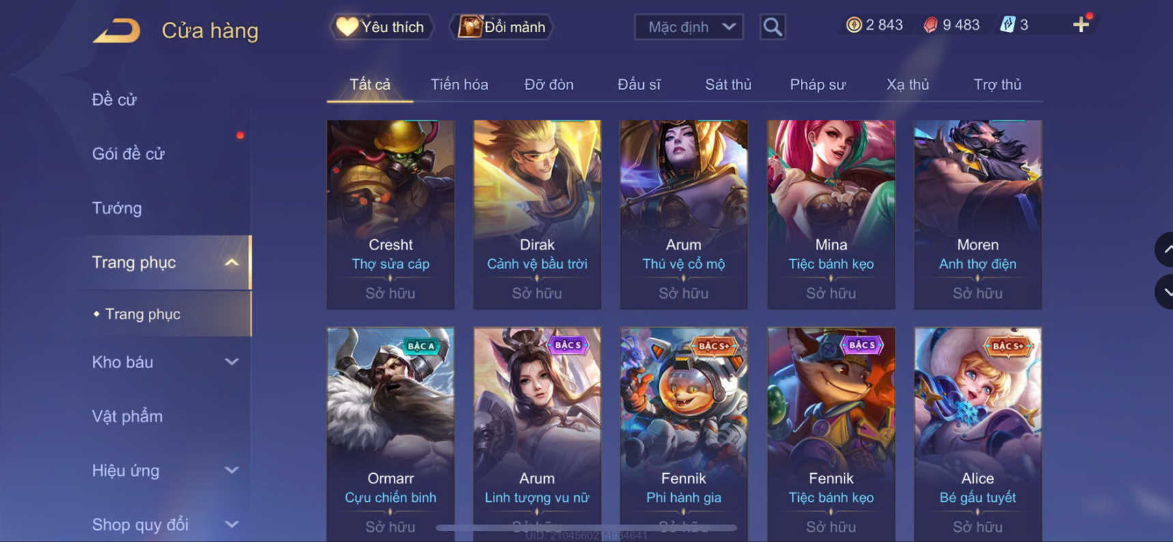This screenshot has width=1173, height=542.
Task: Tap the red ruby currency icon
Action: pos(930,25)
